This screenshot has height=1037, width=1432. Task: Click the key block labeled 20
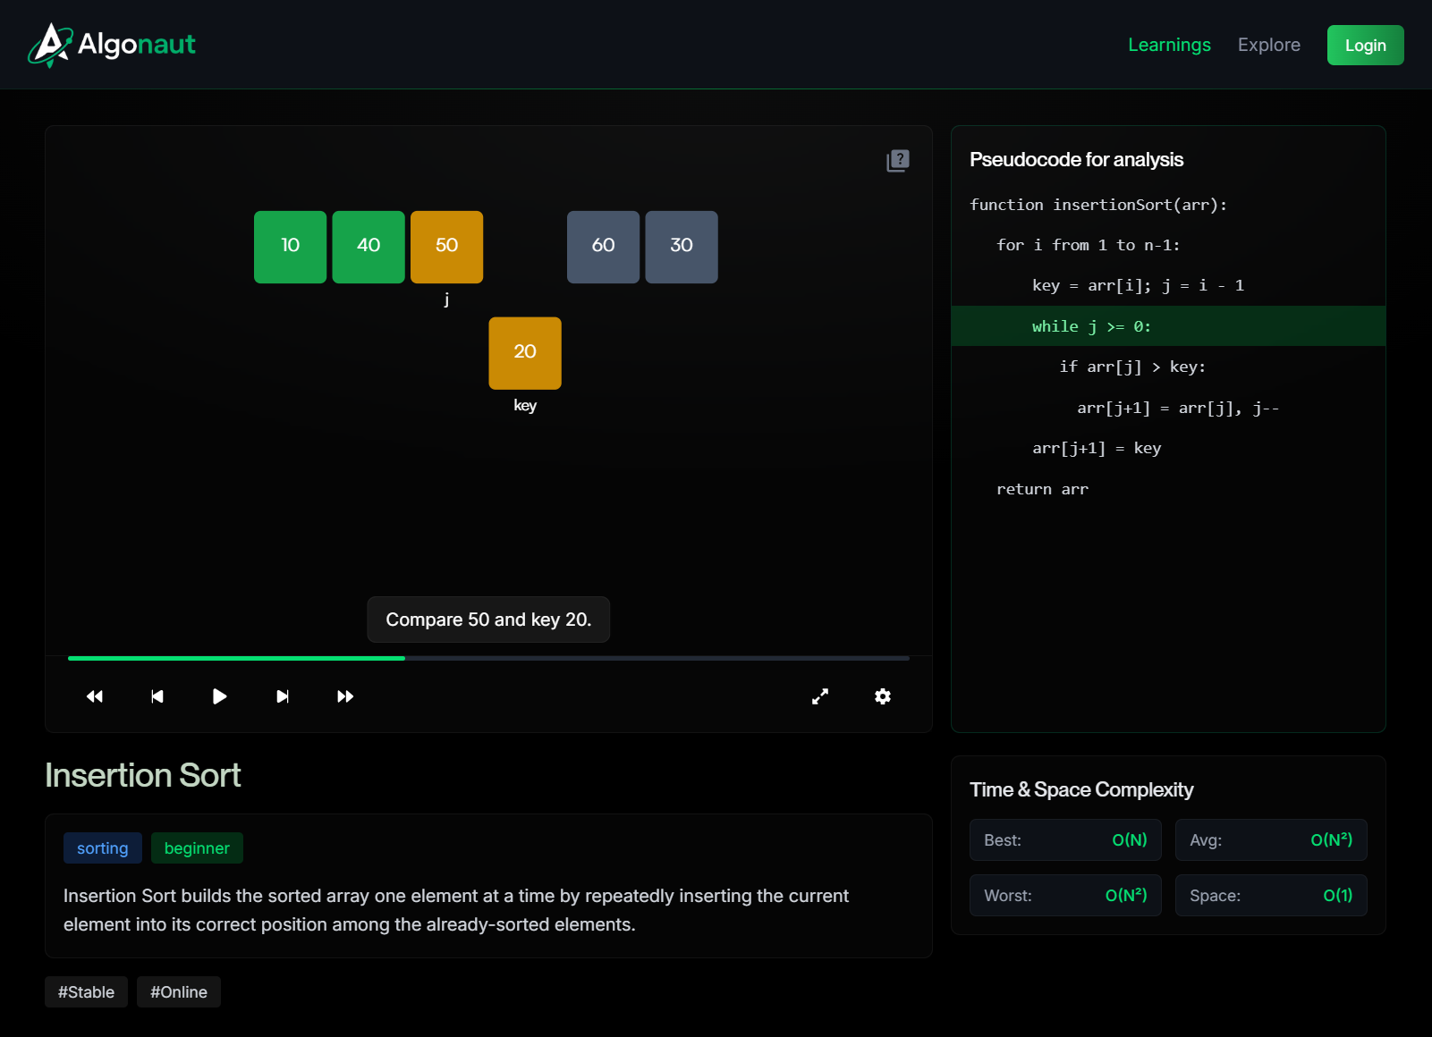tap(525, 353)
